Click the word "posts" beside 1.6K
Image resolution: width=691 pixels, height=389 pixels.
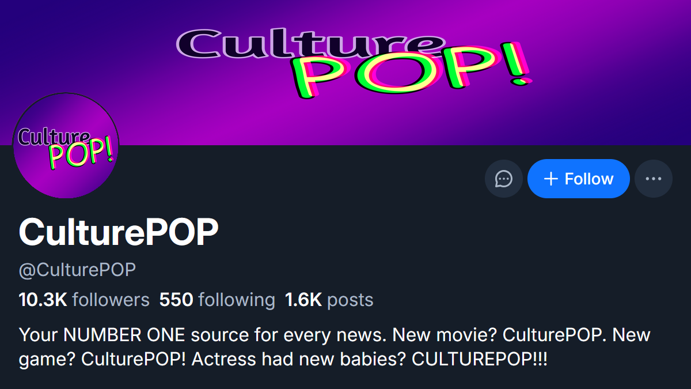click(350, 300)
